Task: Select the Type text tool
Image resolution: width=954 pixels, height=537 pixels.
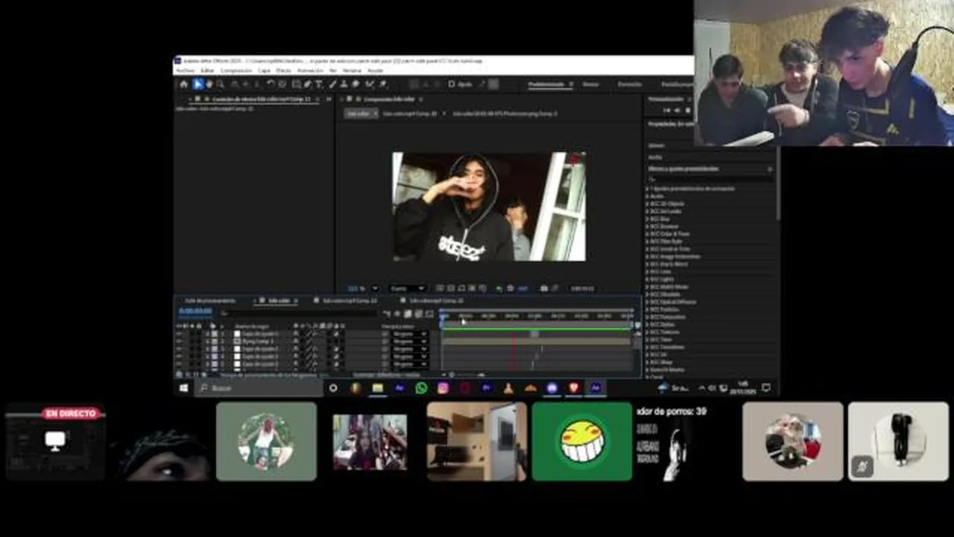Action: pyautogui.click(x=319, y=84)
